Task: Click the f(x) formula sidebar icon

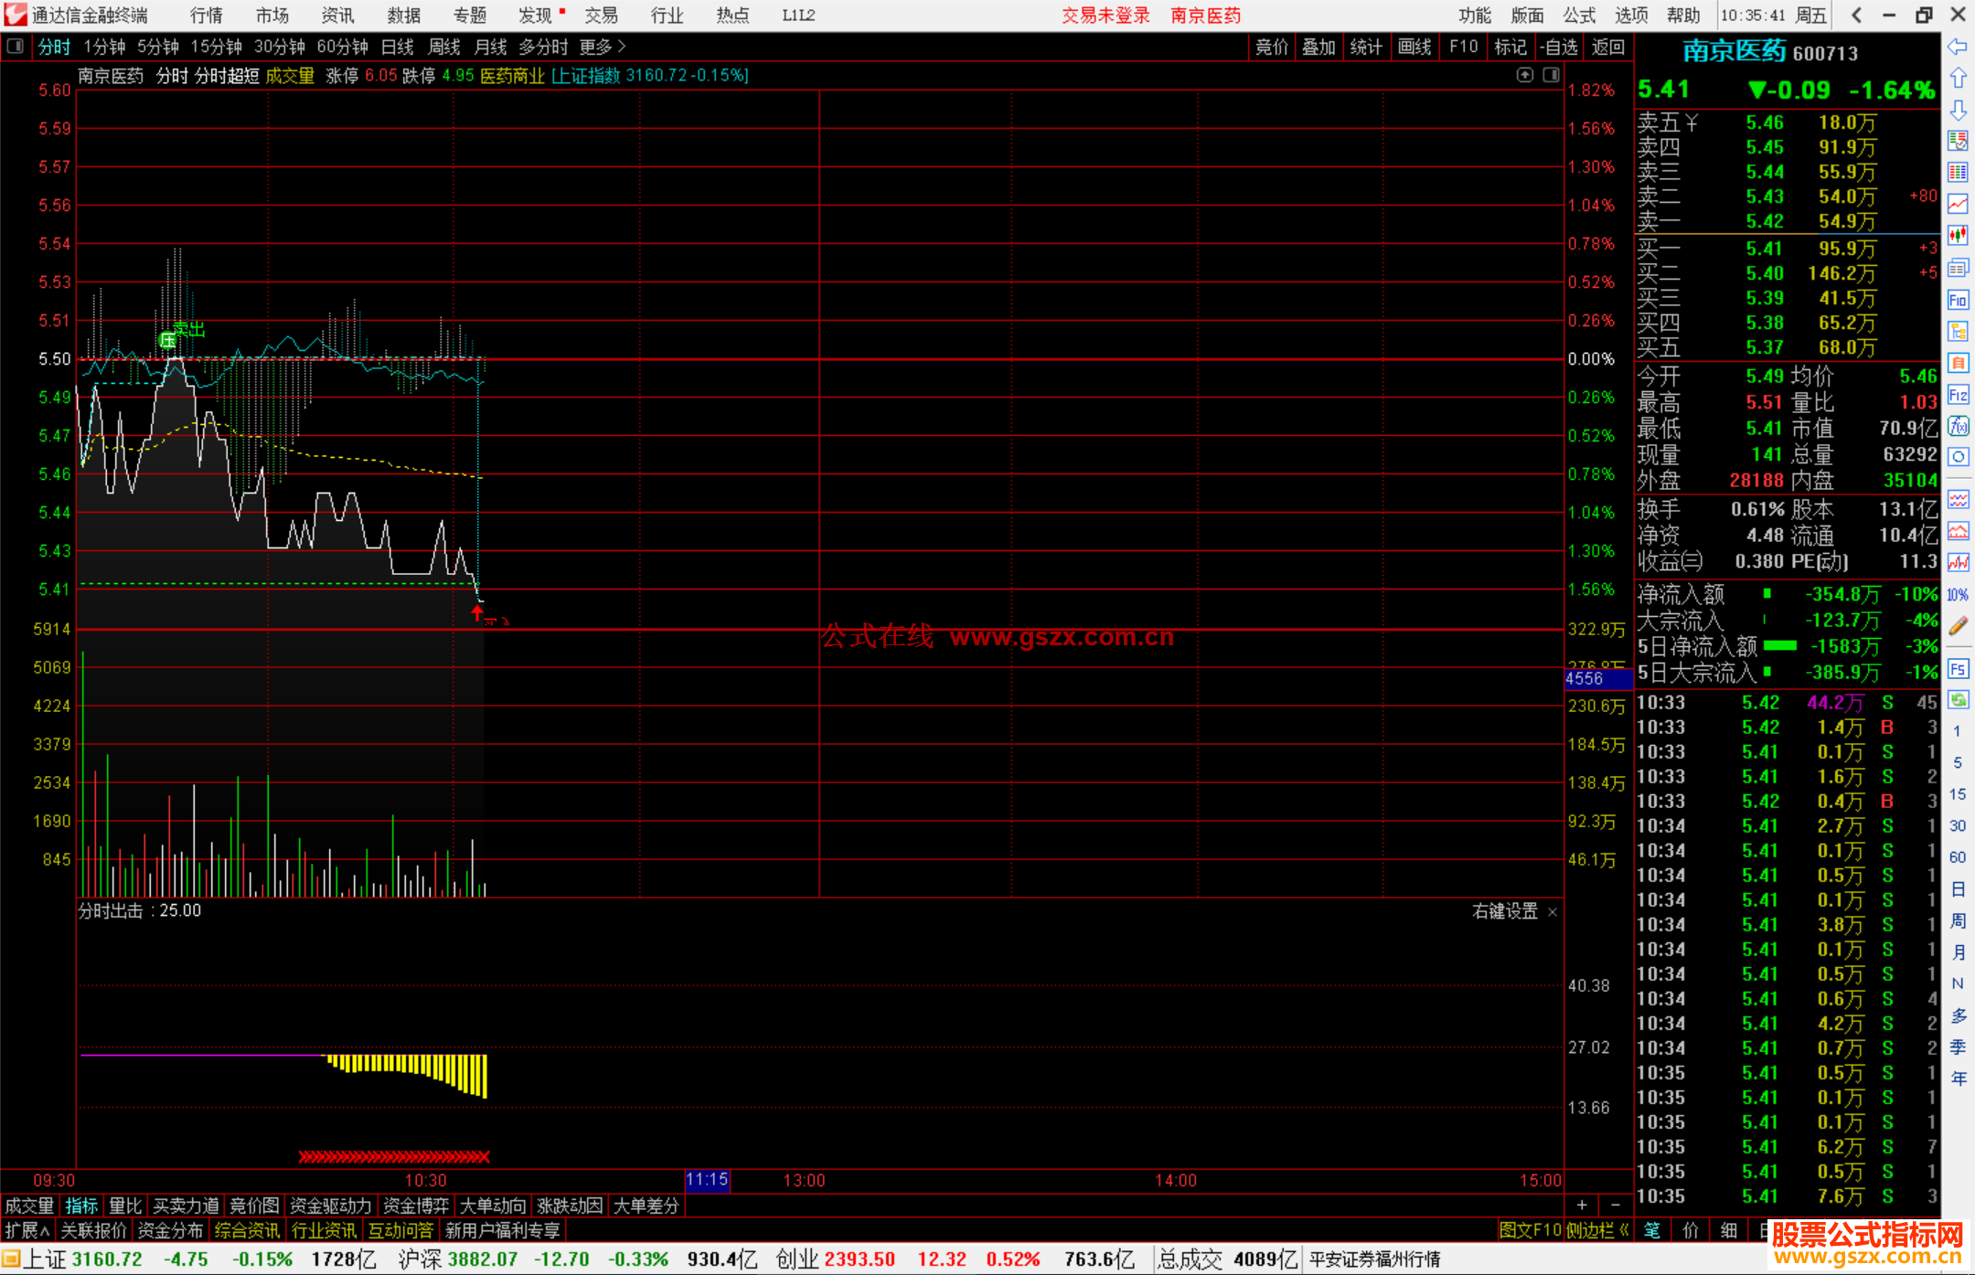Action: click(1958, 426)
